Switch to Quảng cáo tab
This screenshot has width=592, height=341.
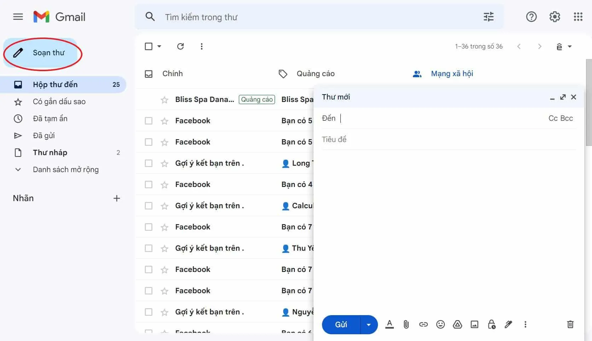click(315, 74)
